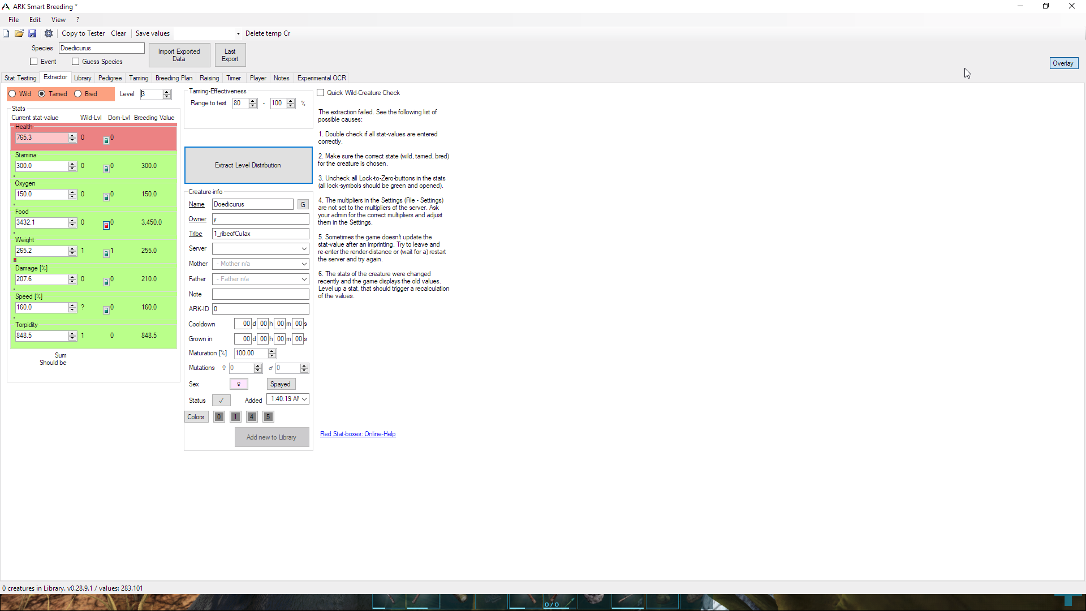This screenshot has width=1086, height=611.
Task: Open a file via folder icon
Action: coord(19,33)
